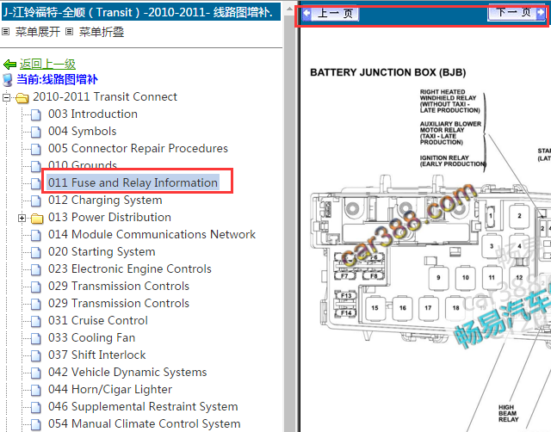Screen dimensions: 551x432
Task: Click the left panel scroll up arrow
Action: (289, 9)
